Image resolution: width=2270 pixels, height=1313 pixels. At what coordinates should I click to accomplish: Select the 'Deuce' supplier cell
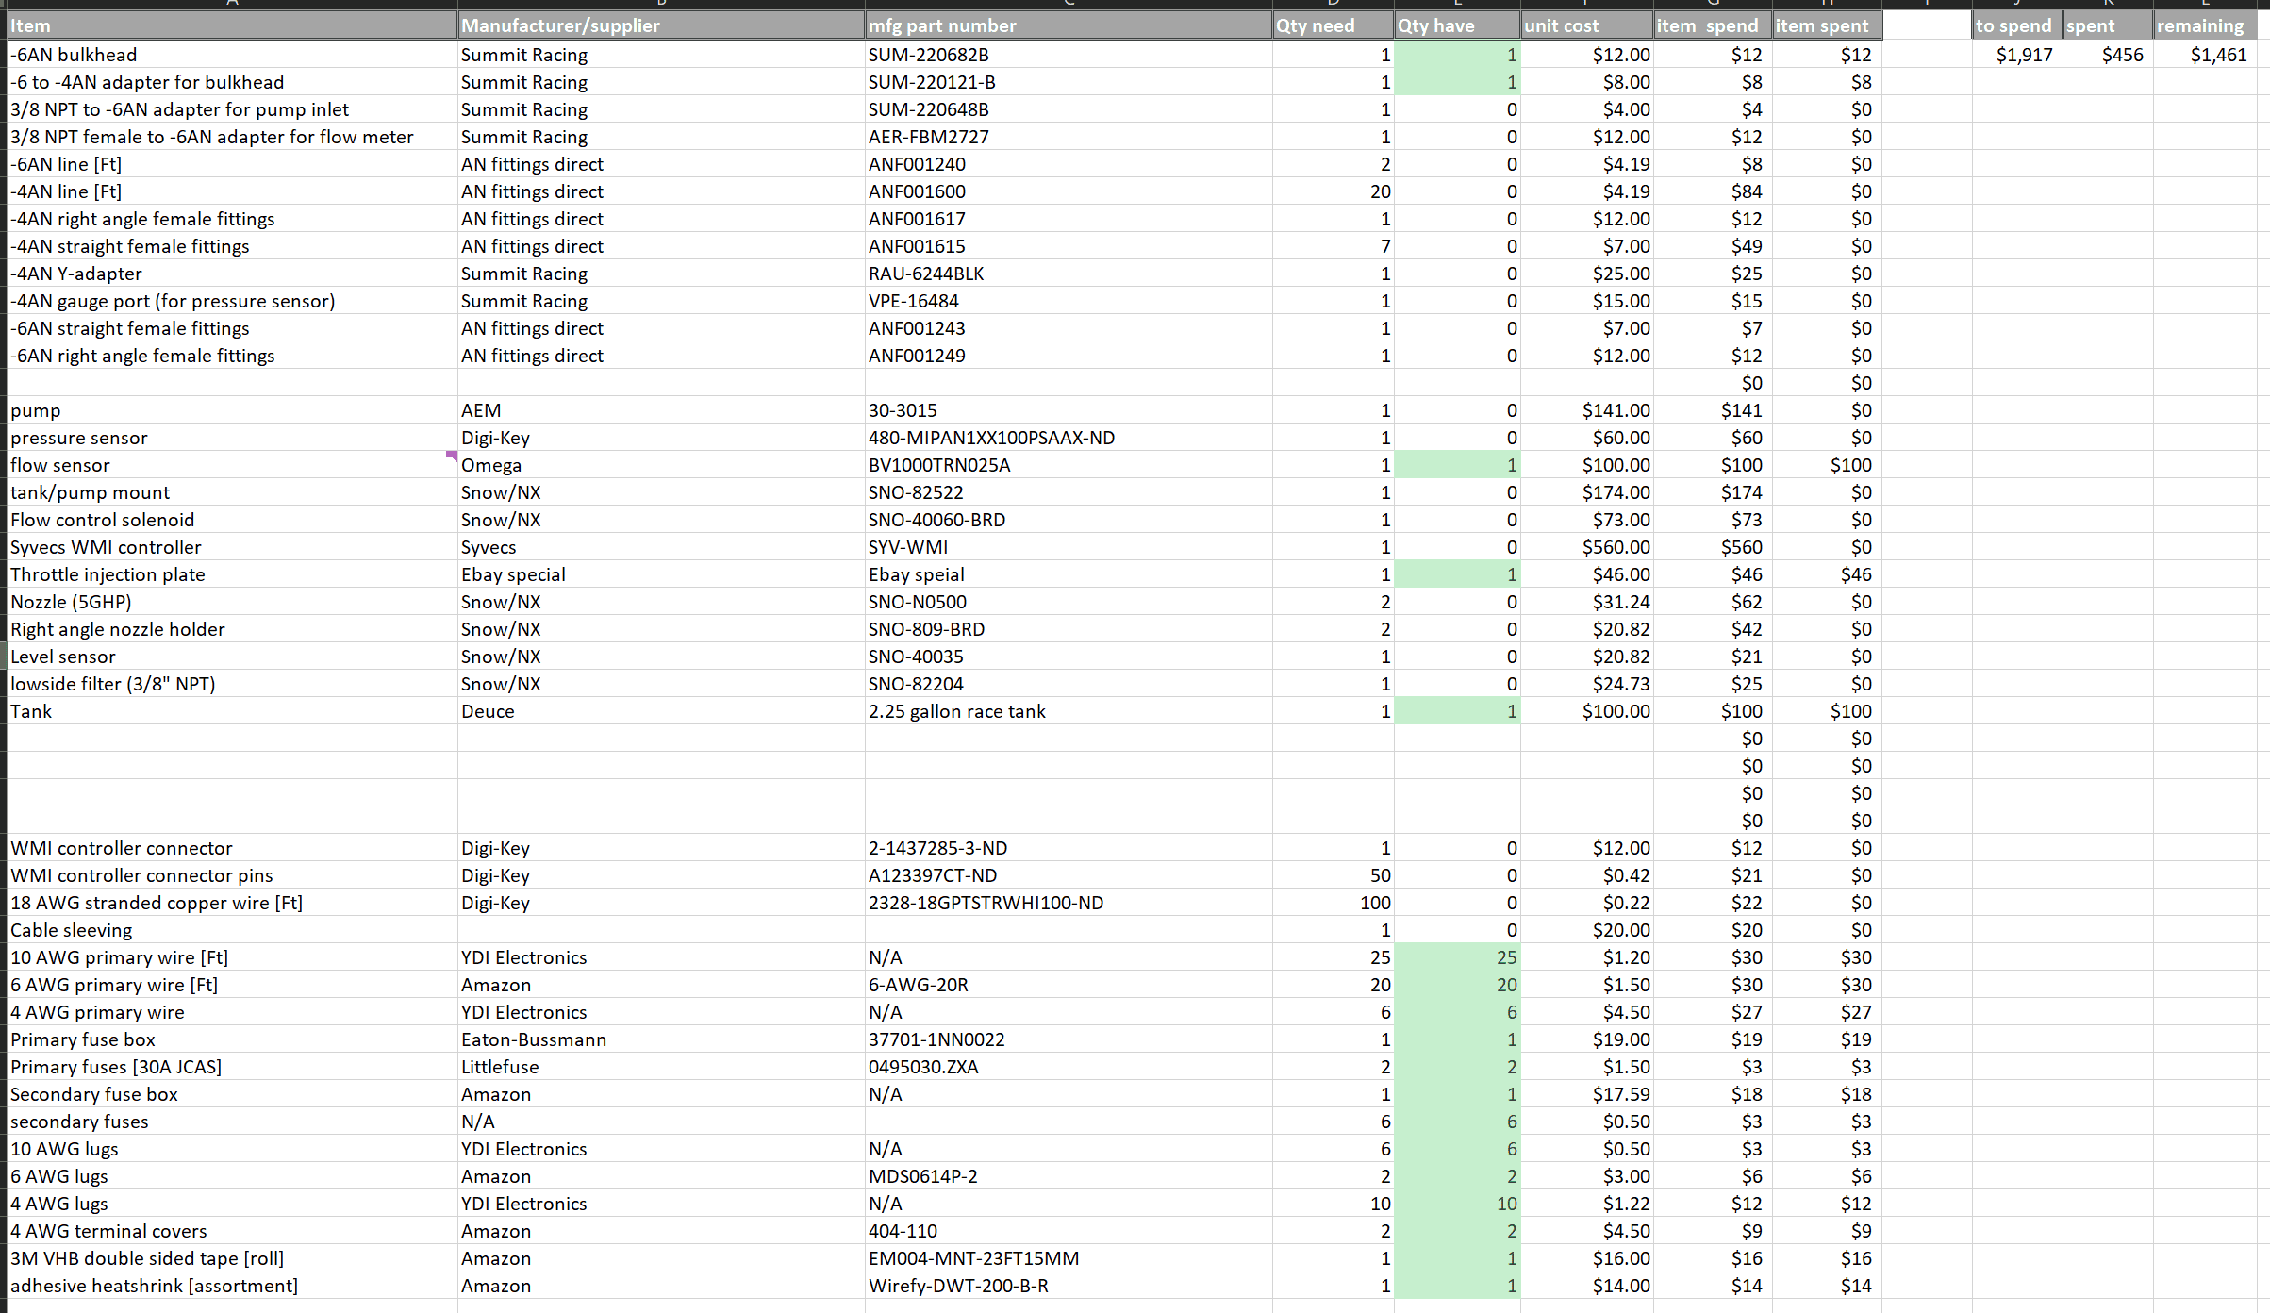click(661, 711)
